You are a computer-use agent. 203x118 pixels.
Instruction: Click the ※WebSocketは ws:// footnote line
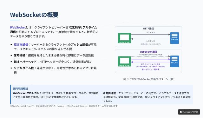tap(64, 106)
